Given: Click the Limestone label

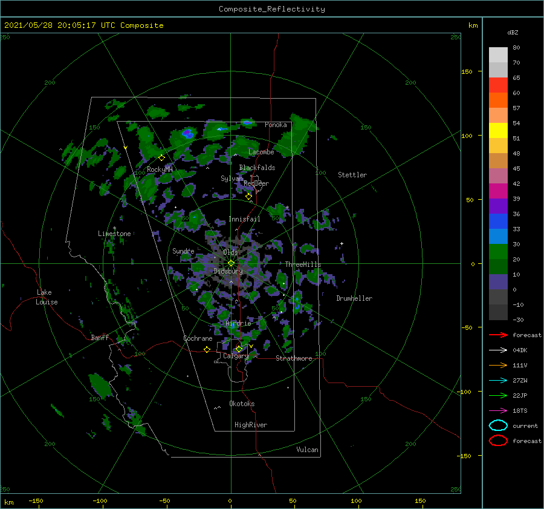Looking at the screenshot, I should pyautogui.click(x=114, y=234).
